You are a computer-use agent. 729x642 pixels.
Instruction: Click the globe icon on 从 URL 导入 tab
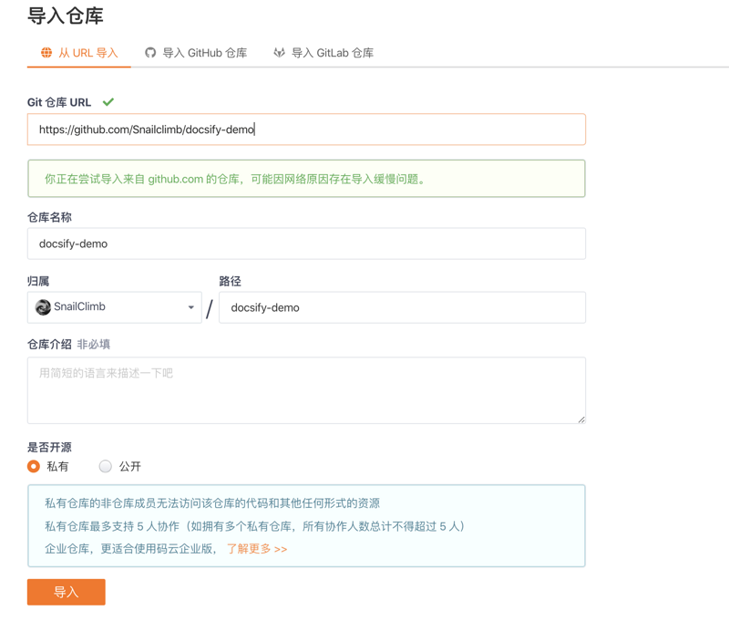(x=46, y=53)
